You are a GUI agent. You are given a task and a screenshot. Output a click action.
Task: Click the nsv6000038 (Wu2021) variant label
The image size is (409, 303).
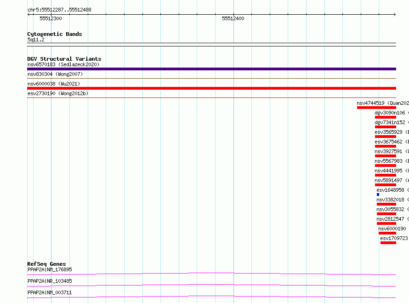coord(54,84)
